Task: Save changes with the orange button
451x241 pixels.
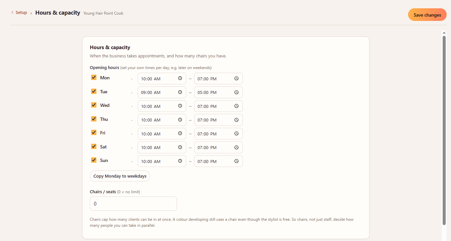Action: click(427, 15)
